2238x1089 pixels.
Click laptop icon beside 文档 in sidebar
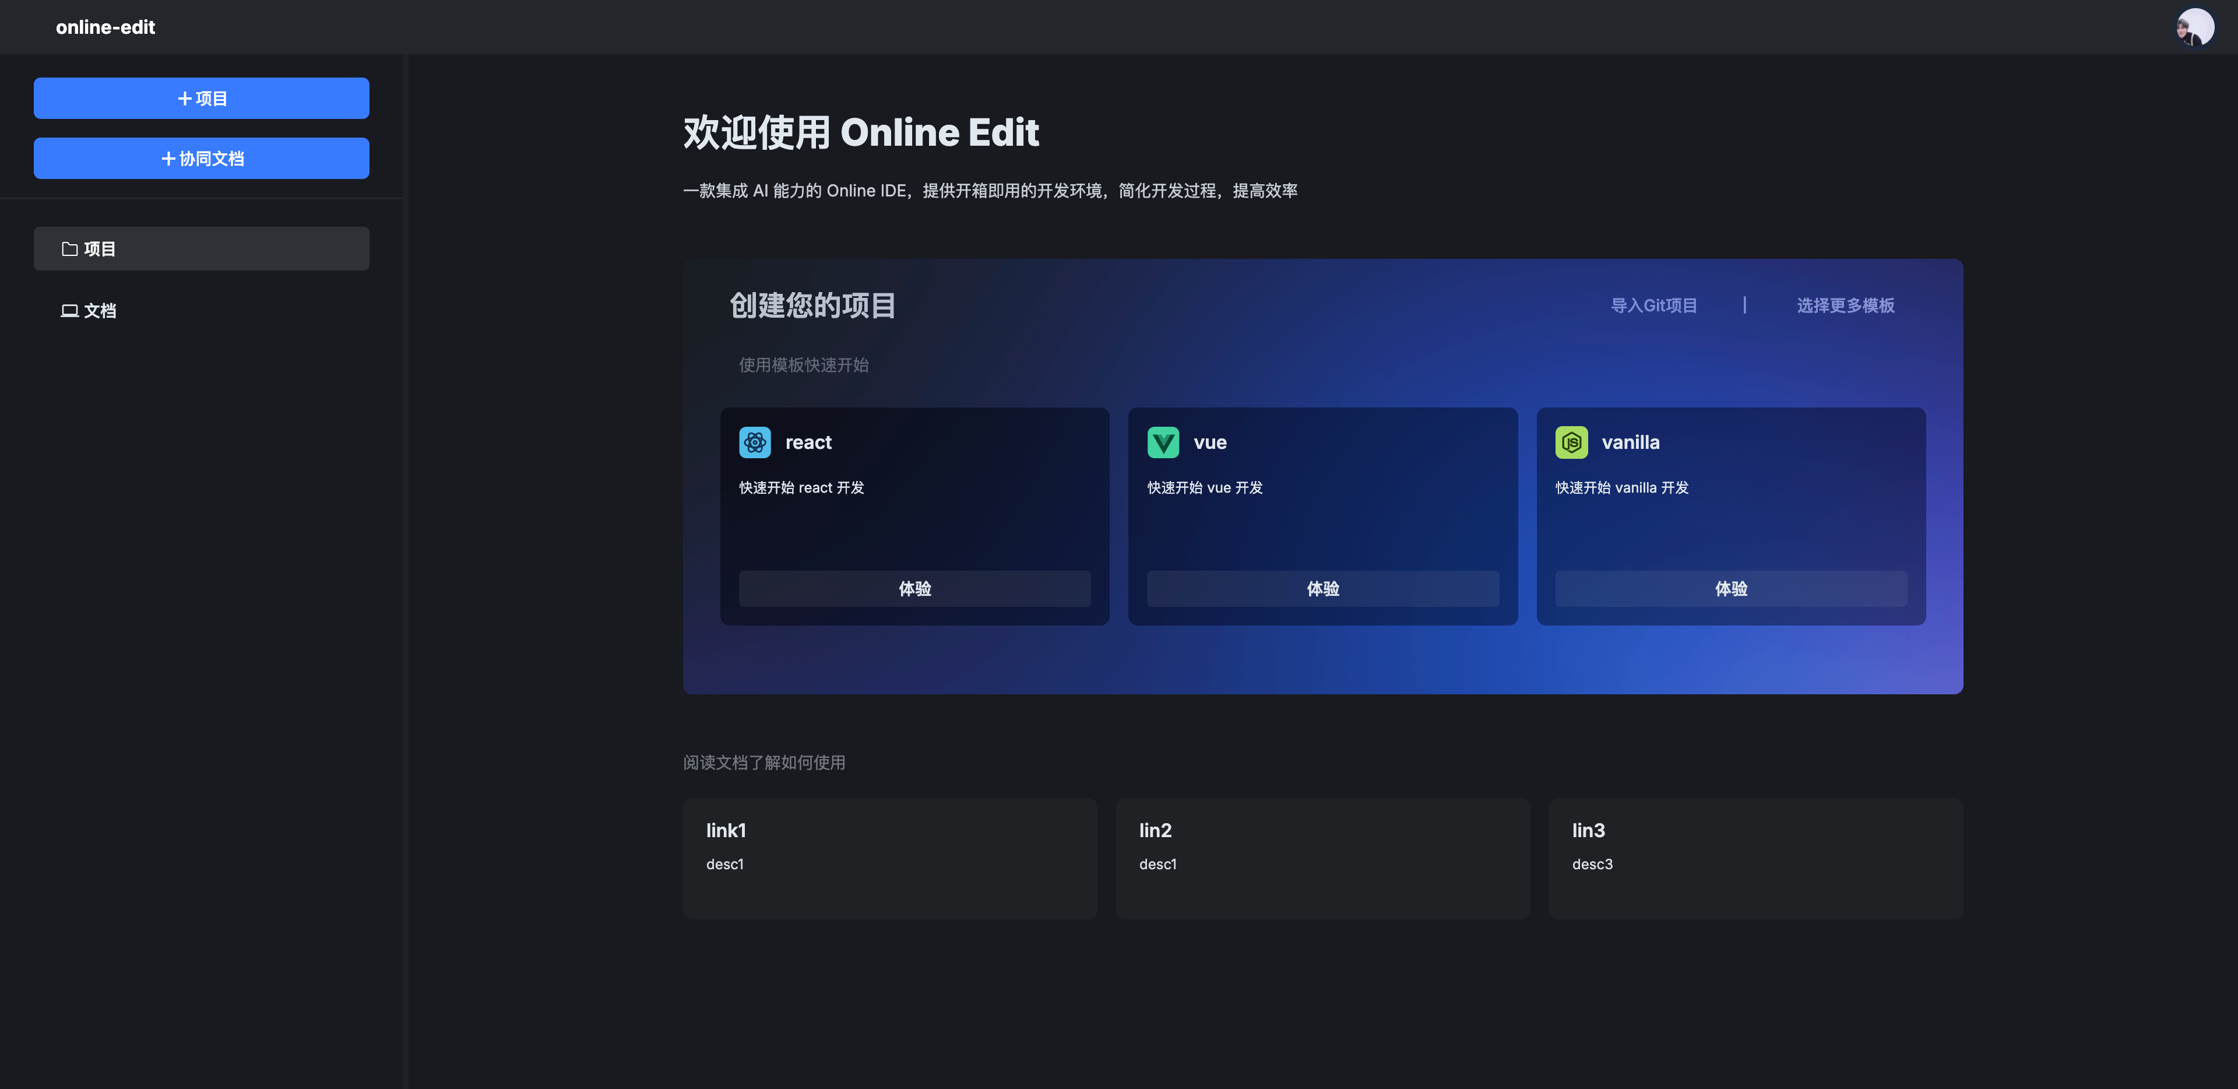click(69, 311)
